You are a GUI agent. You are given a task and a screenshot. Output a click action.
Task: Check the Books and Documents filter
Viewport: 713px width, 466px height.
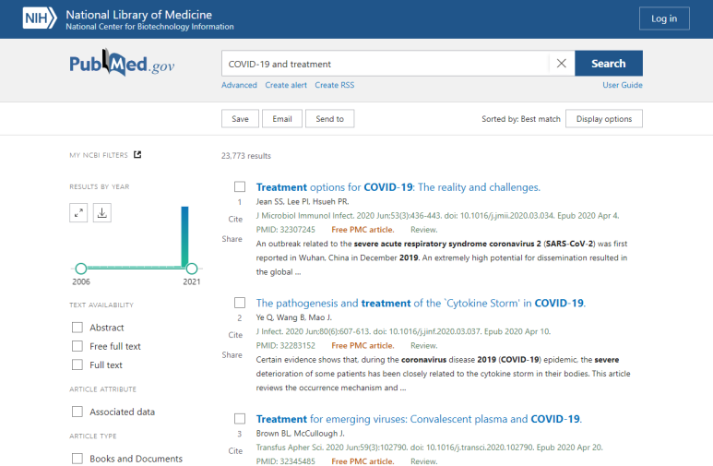77,459
